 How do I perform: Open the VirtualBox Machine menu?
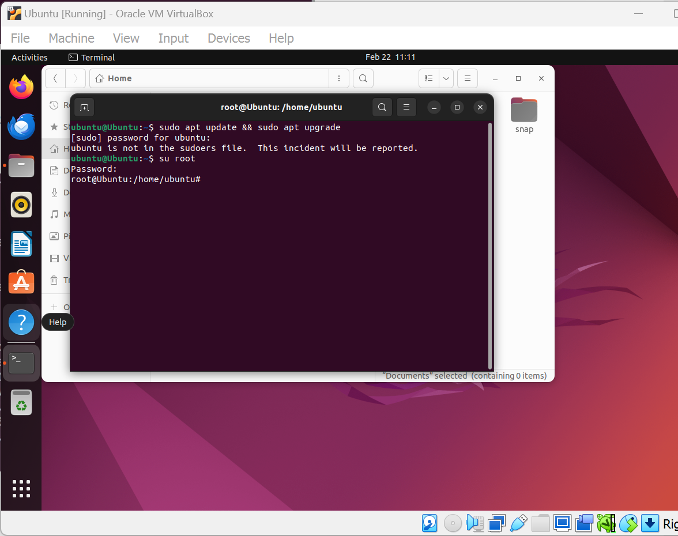(71, 38)
